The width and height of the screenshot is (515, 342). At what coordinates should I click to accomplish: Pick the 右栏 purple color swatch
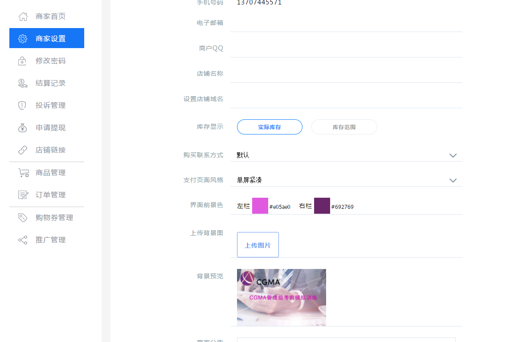tap(322, 206)
